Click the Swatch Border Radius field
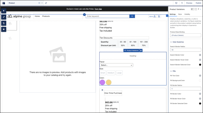203x113 pixels. pyautogui.click(x=186, y=50)
